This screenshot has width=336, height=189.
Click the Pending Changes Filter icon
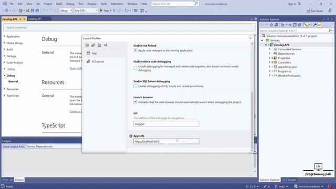tap(282, 25)
